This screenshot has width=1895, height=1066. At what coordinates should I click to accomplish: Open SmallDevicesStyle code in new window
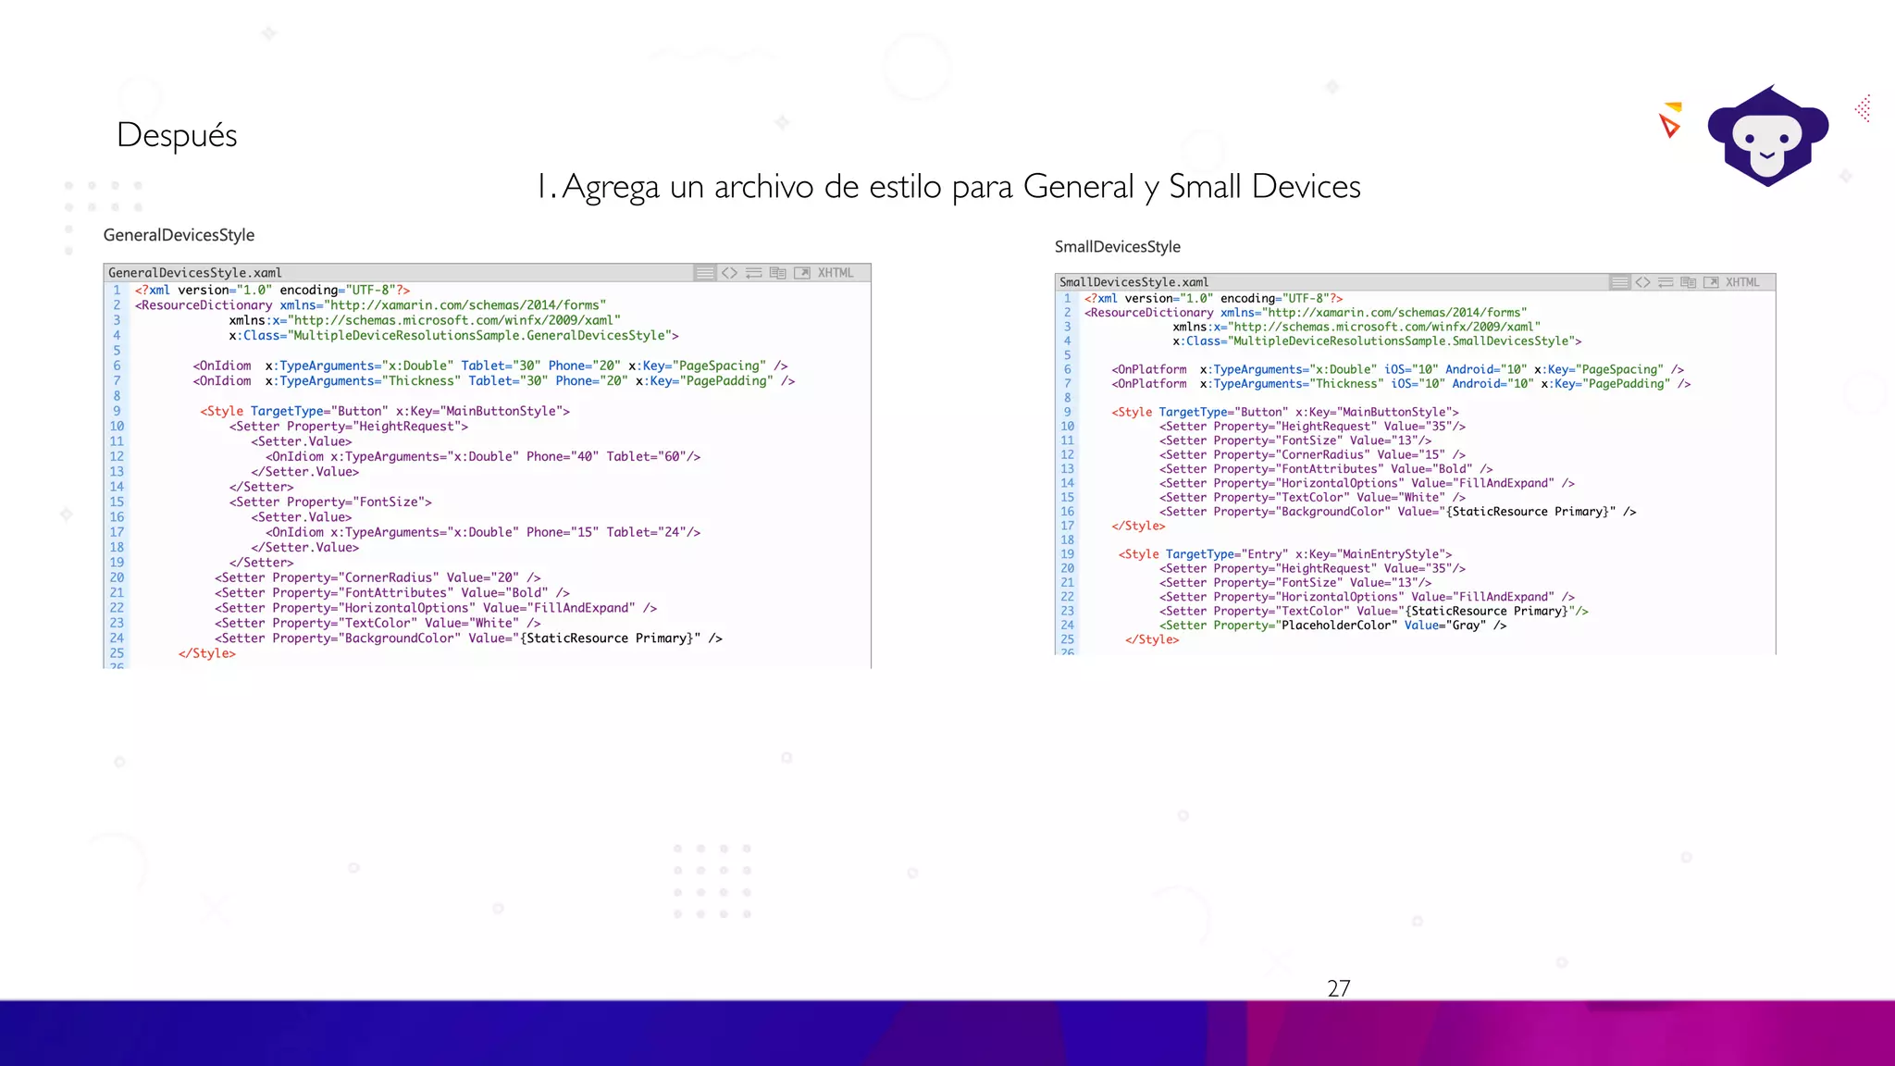click(1711, 282)
